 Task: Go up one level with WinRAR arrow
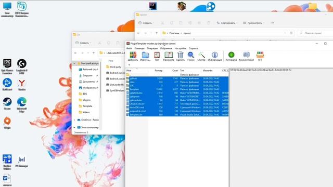point(129,65)
